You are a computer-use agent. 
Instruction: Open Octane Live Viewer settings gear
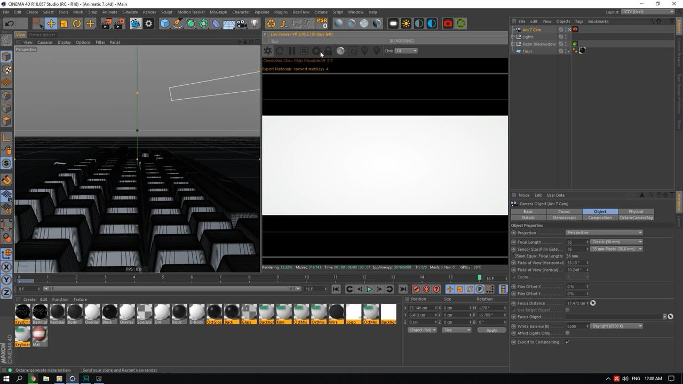click(316, 51)
